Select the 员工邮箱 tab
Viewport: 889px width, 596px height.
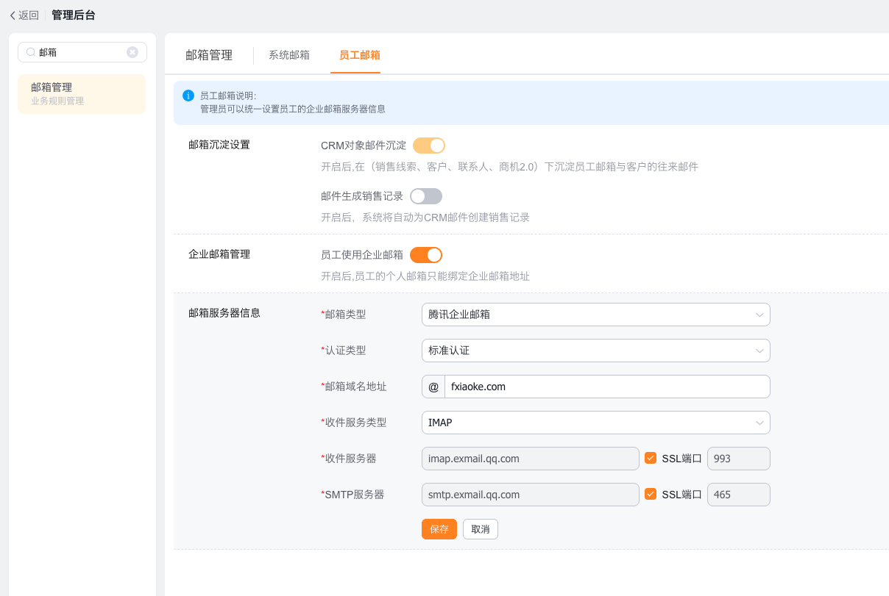(x=359, y=55)
